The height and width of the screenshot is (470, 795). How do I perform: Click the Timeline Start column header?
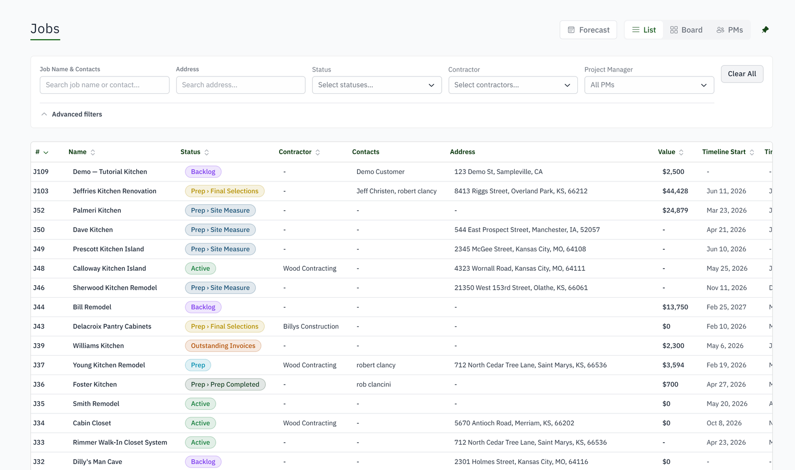click(723, 152)
